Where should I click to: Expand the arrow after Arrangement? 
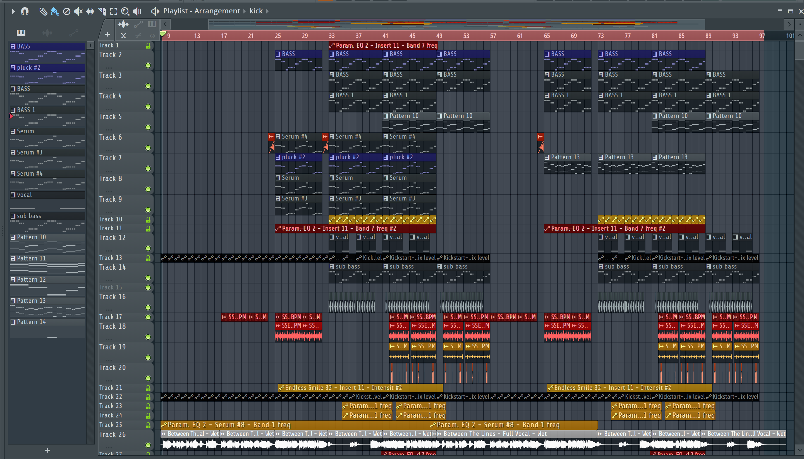[244, 11]
